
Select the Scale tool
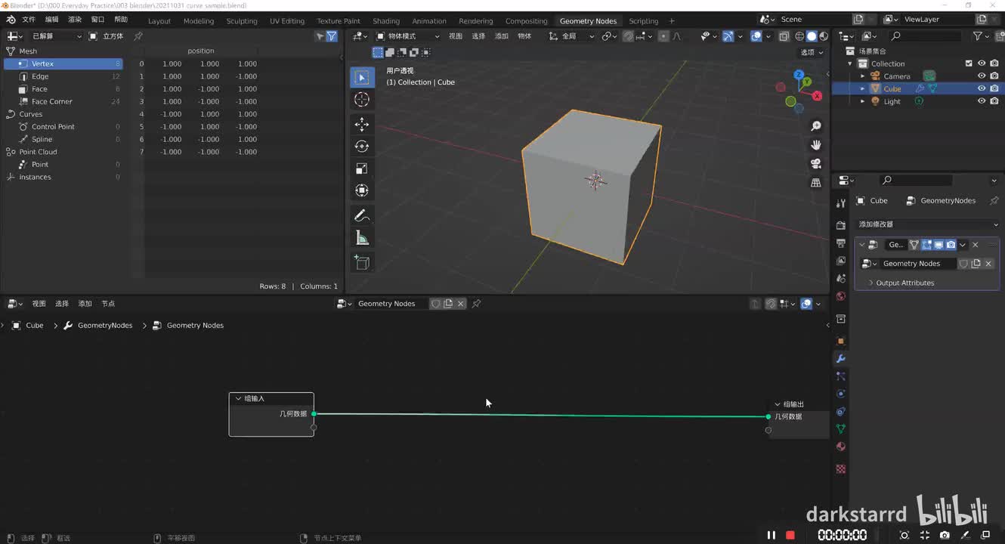click(x=362, y=168)
